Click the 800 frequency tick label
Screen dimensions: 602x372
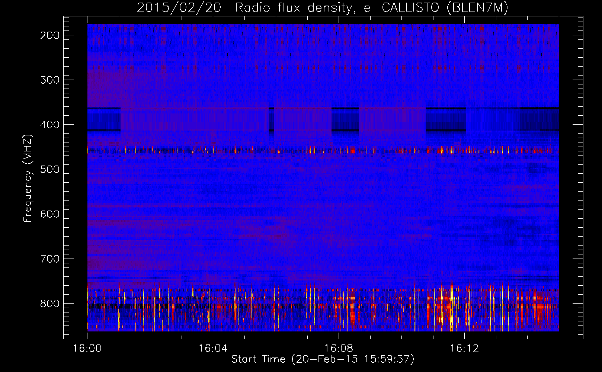coord(50,304)
